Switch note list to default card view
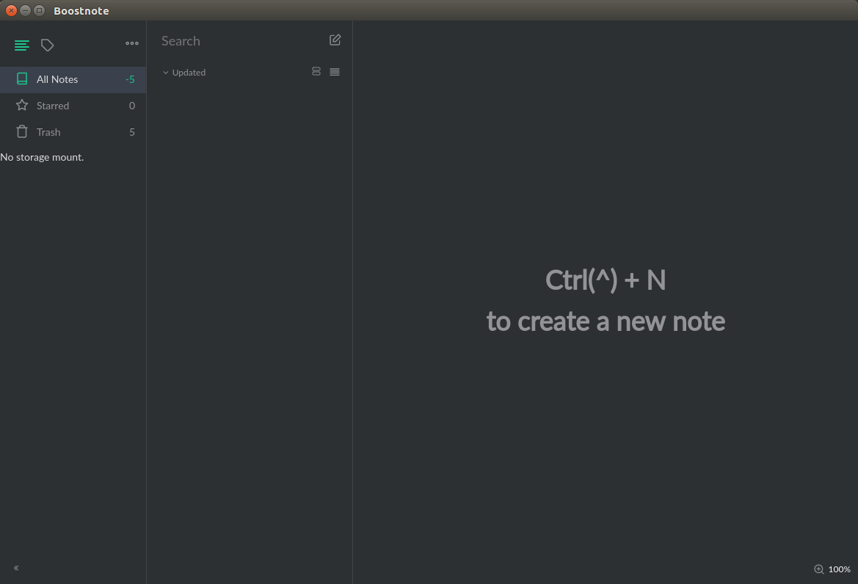This screenshot has width=858, height=584. tap(316, 72)
